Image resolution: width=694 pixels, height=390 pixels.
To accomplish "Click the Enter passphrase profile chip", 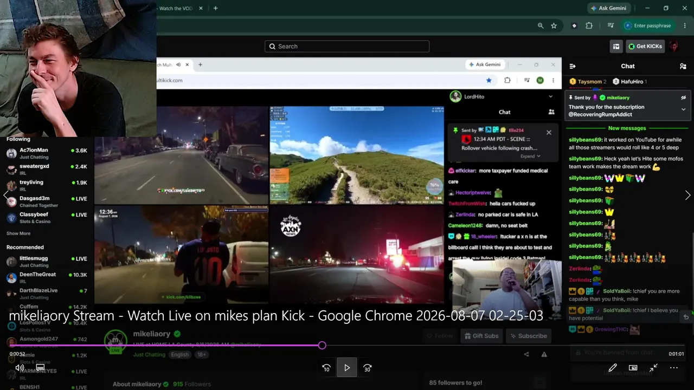I will pyautogui.click(x=648, y=25).
